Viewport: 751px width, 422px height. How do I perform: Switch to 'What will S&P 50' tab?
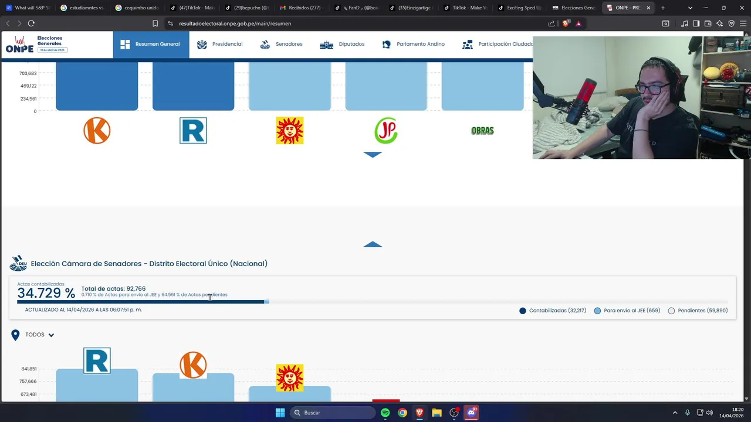[x=28, y=8]
